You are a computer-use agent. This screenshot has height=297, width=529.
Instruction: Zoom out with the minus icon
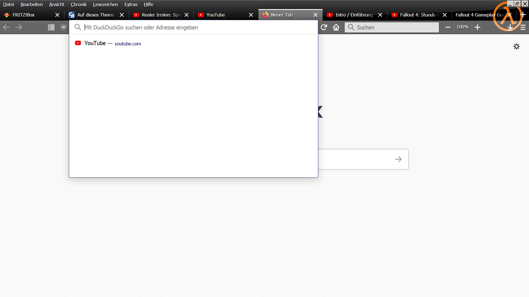(448, 27)
